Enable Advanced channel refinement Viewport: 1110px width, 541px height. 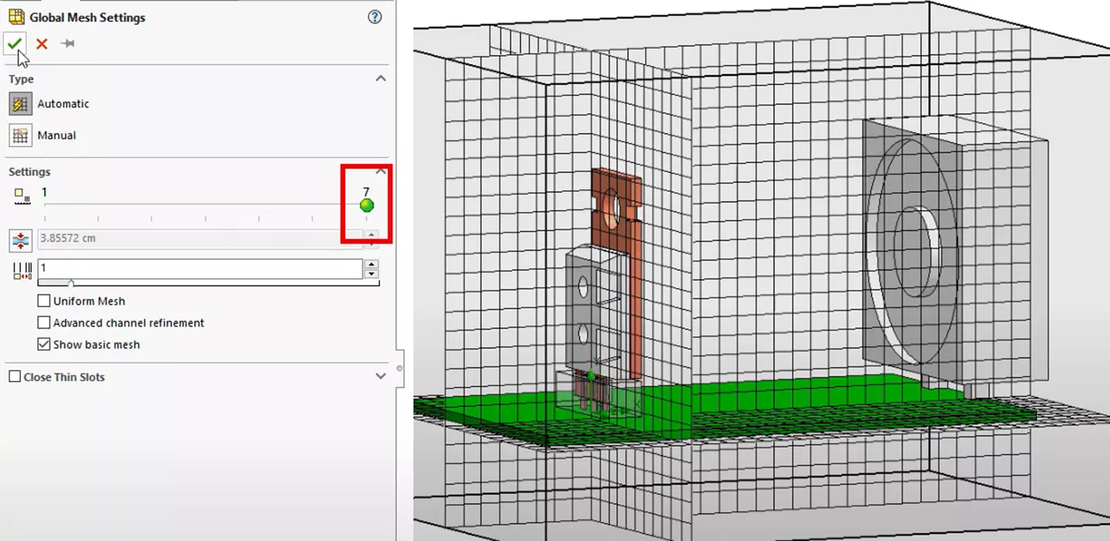point(44,323)
